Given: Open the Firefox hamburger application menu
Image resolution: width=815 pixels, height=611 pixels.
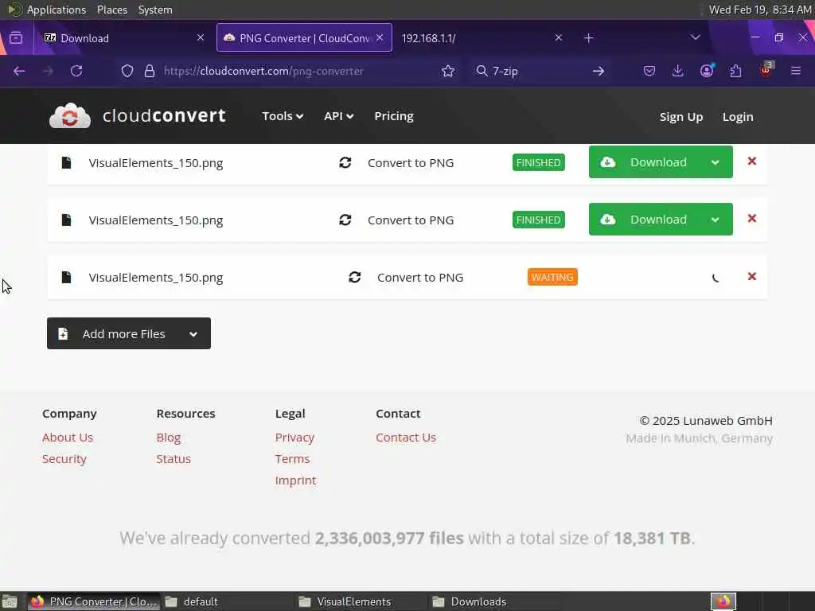Looking at the screenshot, I should (x=796, y=71).
